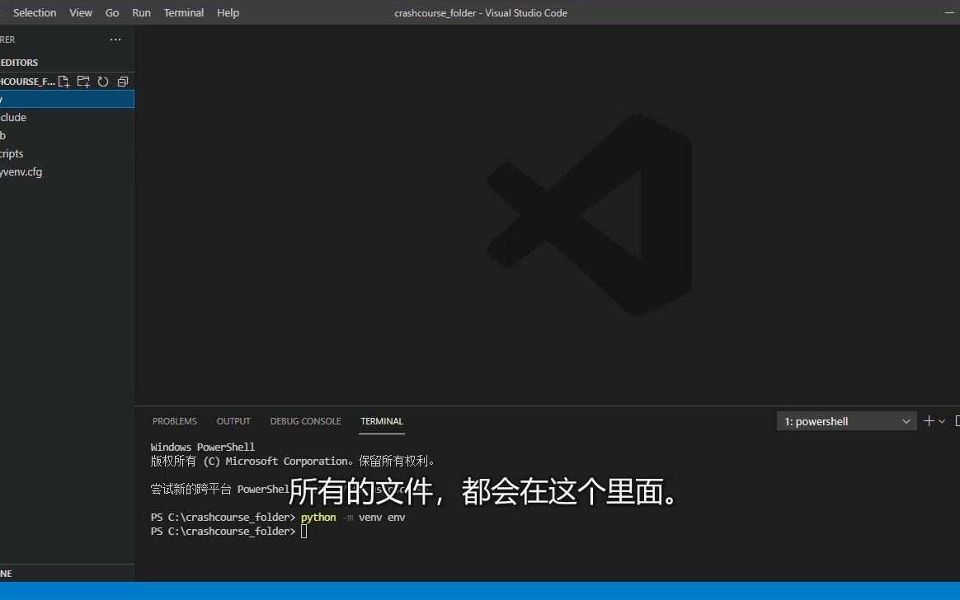Open the View menu
Viewport: 960px width, 600px height.
point(80,12)
